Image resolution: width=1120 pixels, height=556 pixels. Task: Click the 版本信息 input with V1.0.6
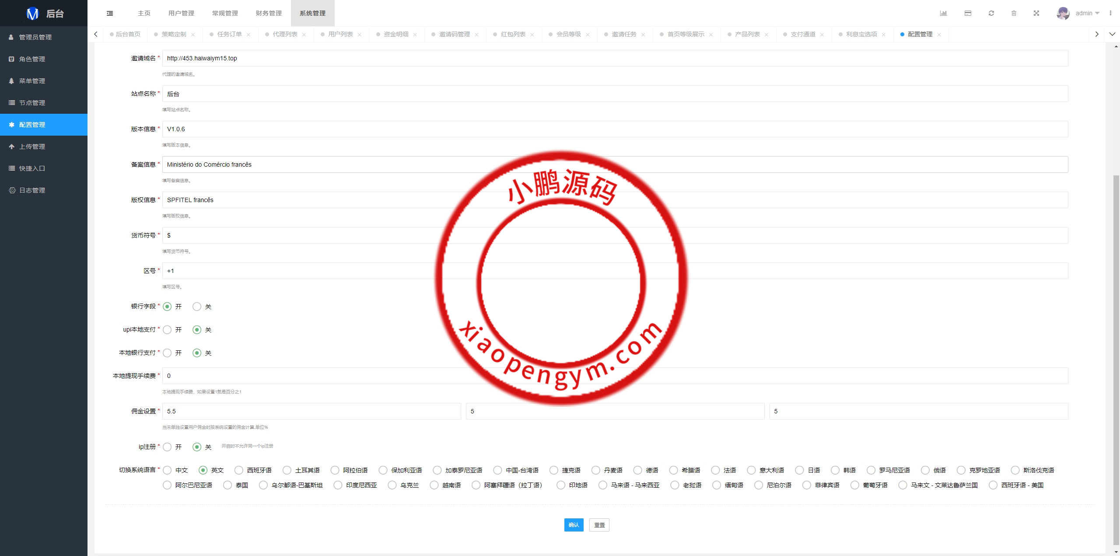point(615,129)
